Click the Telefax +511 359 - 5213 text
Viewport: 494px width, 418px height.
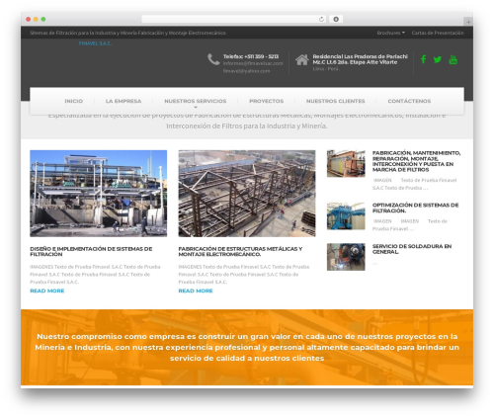(251, 56)
